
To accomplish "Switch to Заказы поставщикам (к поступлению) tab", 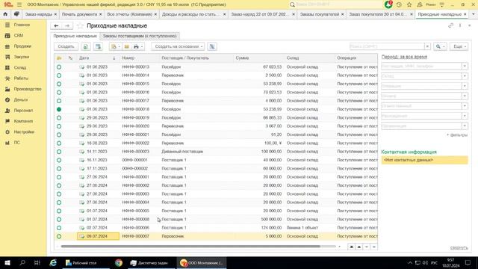I will [140, 36].
